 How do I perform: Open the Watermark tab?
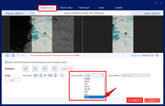(x=84, y=8)
